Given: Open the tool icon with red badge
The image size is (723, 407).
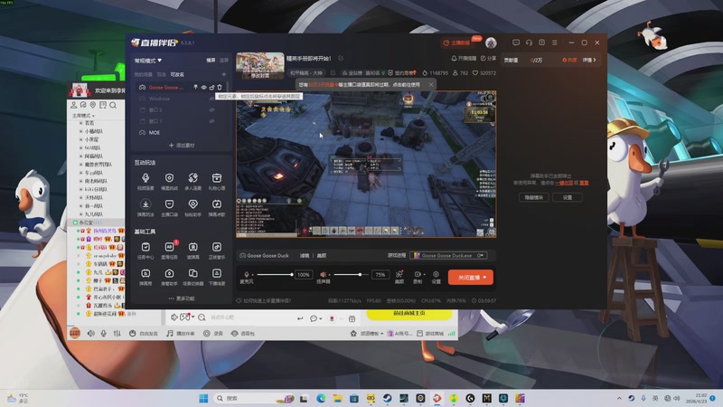Looking at the screenshot, I should (x=169, y=251).
